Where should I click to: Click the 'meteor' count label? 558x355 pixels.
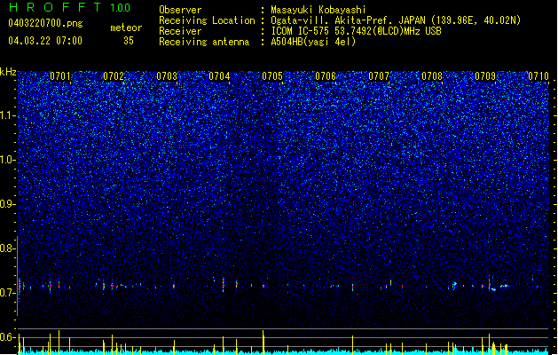coord(126,28)
